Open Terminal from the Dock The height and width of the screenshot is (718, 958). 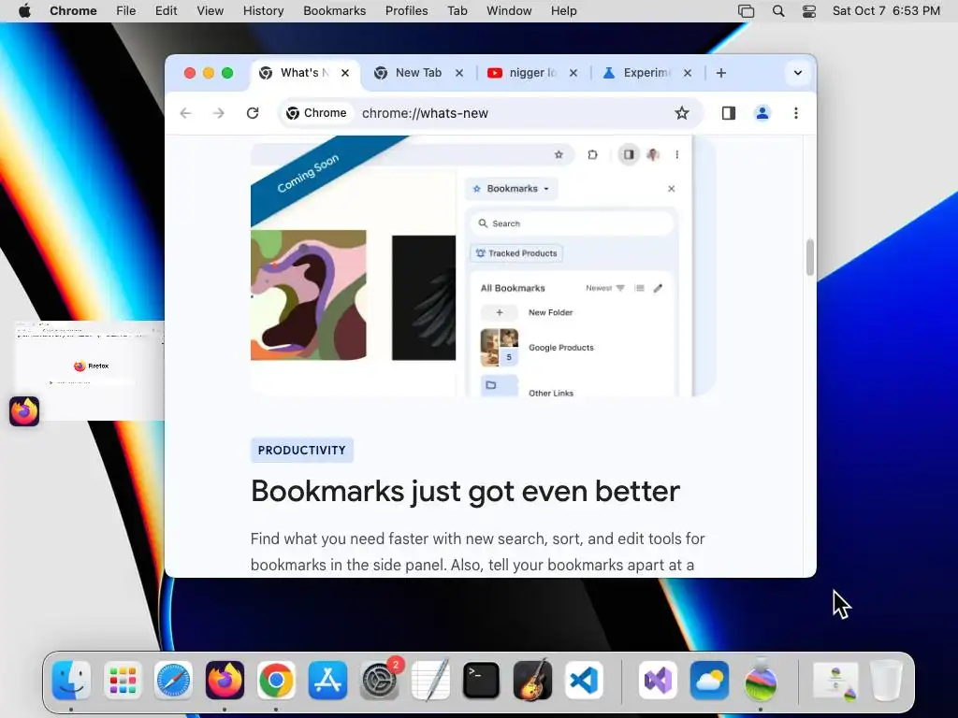(x=482, y=681)
